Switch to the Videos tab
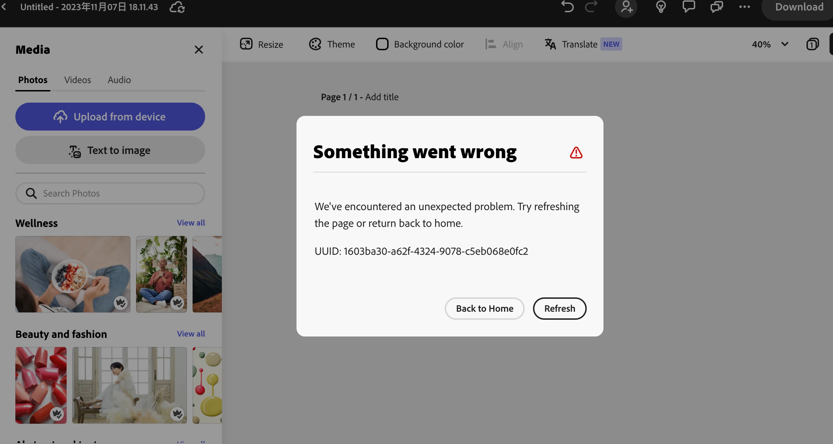The height and width of the screenshot is (444, 833). pyautogui.click(x=77, y=80)
